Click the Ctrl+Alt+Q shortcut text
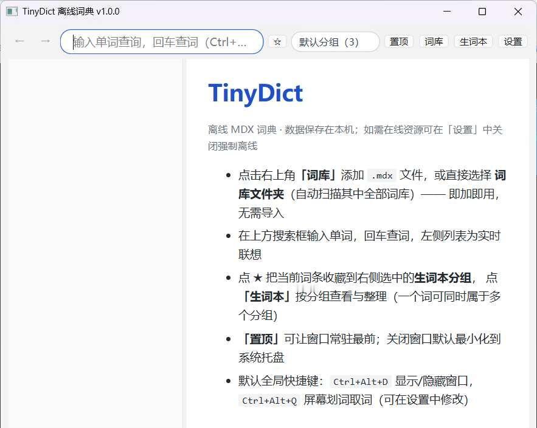The height and width of the screenshot is (428, 537). [269, 400]
